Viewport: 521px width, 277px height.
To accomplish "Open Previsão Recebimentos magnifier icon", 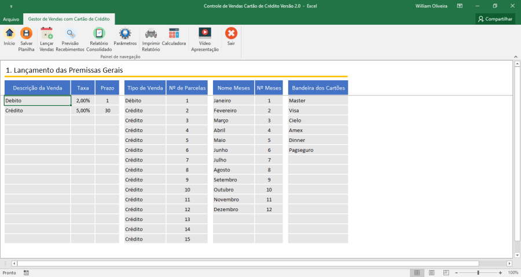I will coord(70,33).
